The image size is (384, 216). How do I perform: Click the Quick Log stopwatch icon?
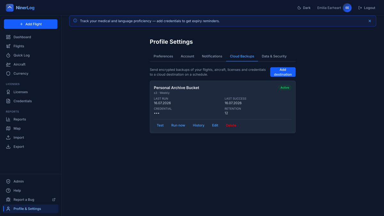[x=8, y=55]
